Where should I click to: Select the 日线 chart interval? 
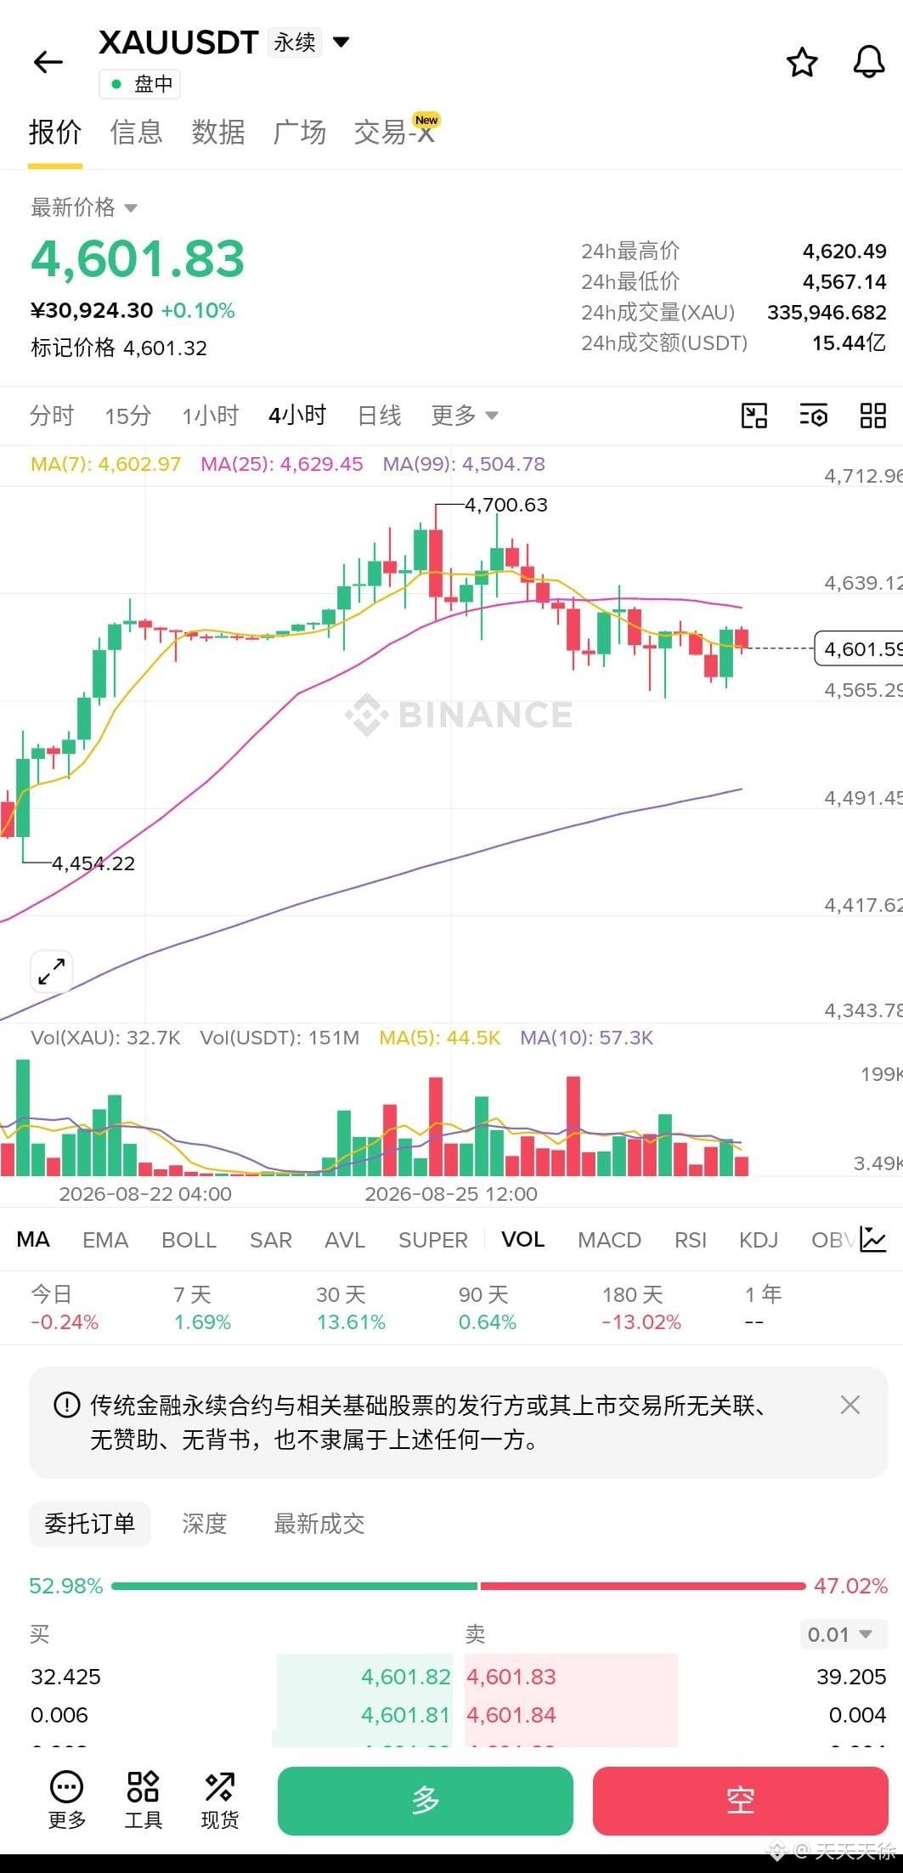[x=379, y=416]
